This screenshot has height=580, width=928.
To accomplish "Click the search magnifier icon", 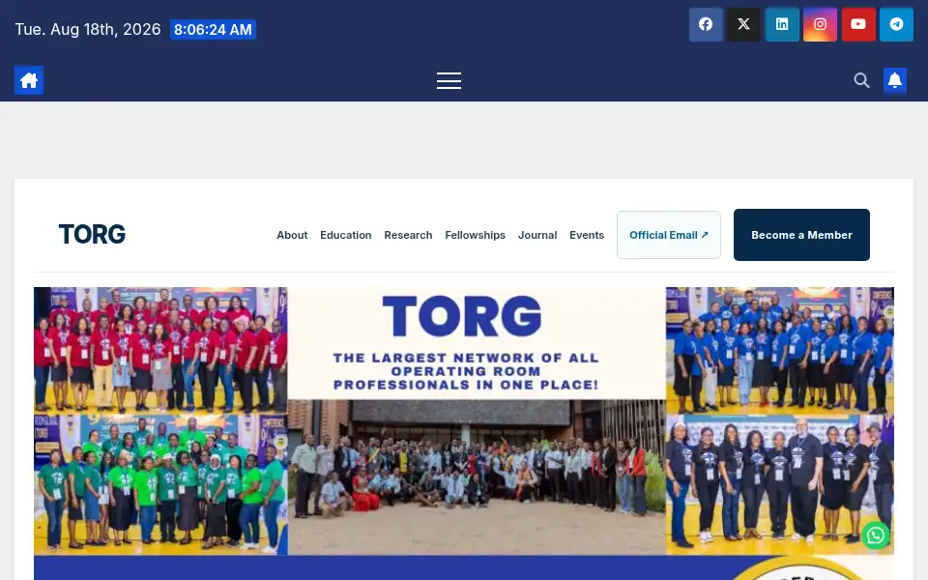I will pyautogui.click(x=861, y=80).
